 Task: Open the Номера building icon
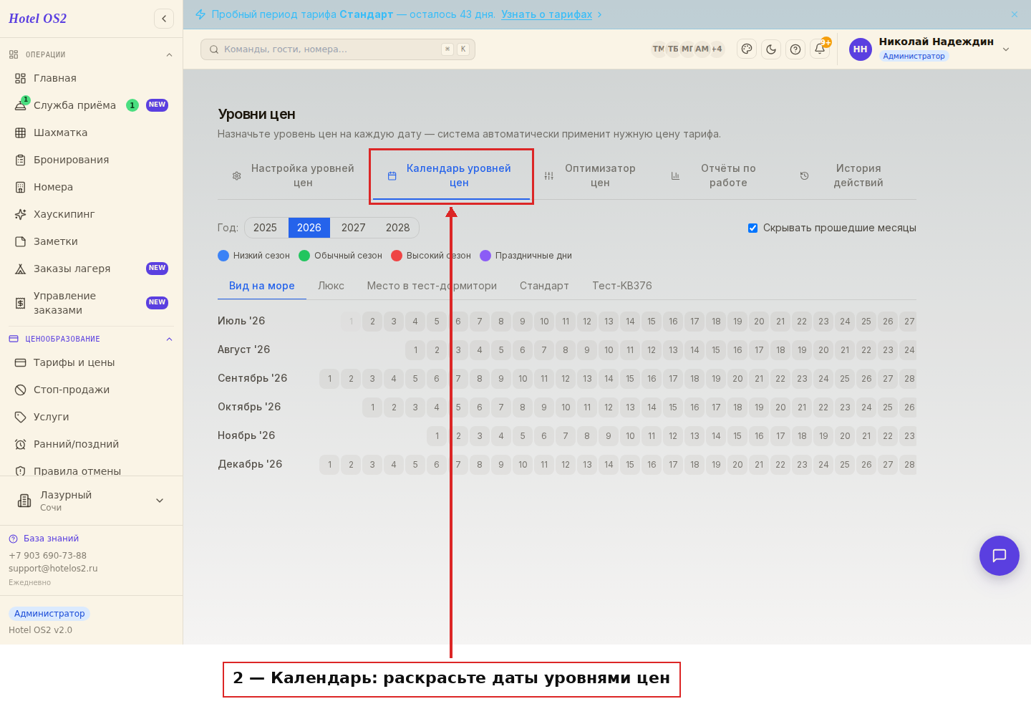pyautogui.click(x=21, y=187)
